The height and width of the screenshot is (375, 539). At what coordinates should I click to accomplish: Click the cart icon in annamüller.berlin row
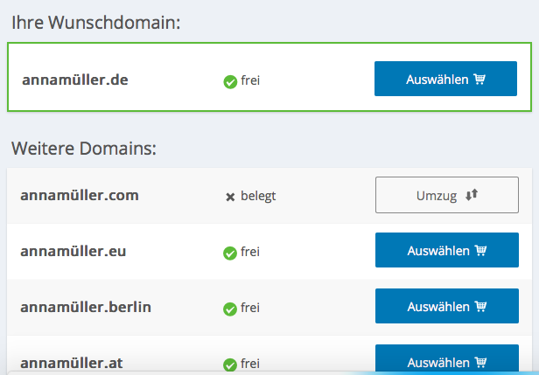[480, 306]
